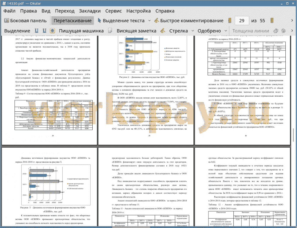Click the second grayed icon after Толщина линии

[x=284, y=31]
